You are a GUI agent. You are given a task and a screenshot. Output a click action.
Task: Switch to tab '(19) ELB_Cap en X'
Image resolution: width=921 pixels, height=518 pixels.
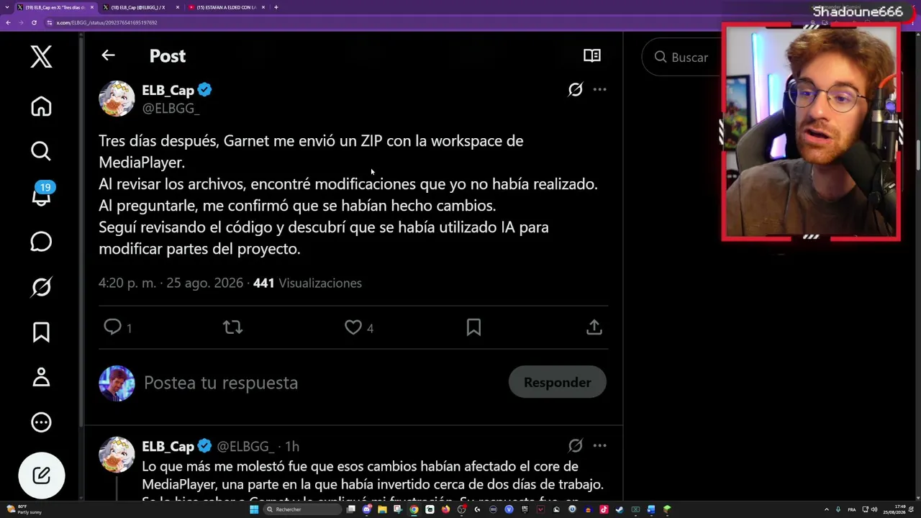pos(55,7)
